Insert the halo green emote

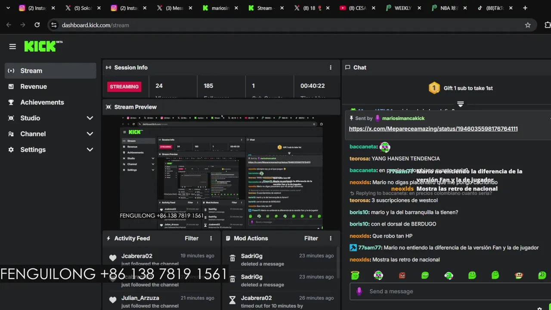pos(355,275)
